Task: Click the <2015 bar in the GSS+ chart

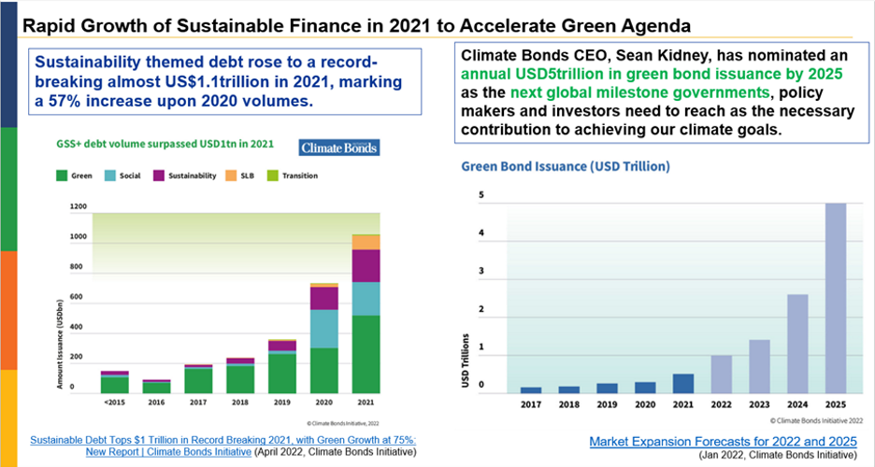Action: tap(115, 382)
